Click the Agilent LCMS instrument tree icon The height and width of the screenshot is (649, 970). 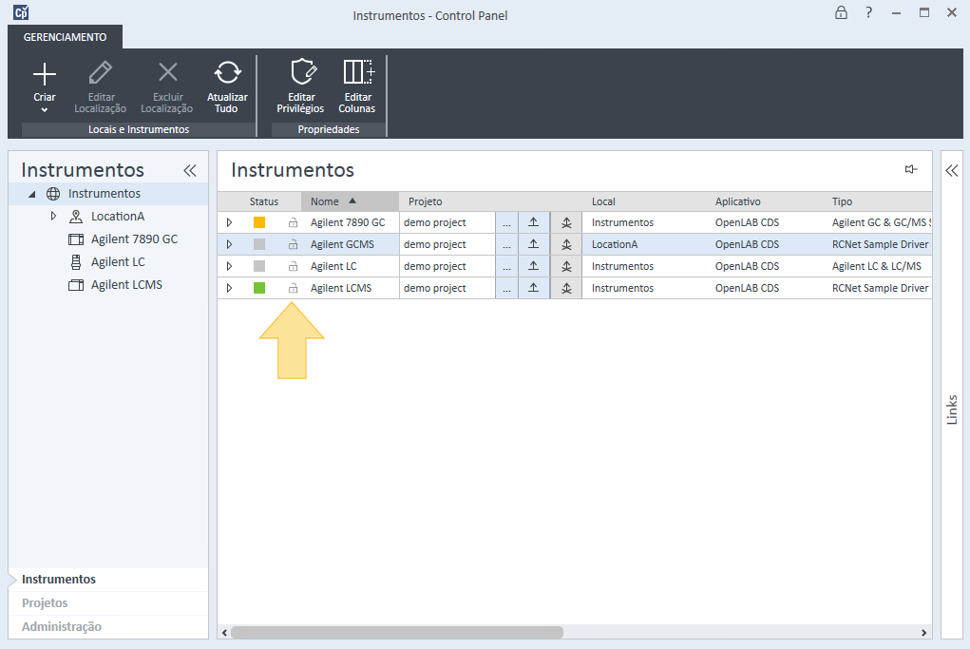pyautogui.click(x=76, y=285)
